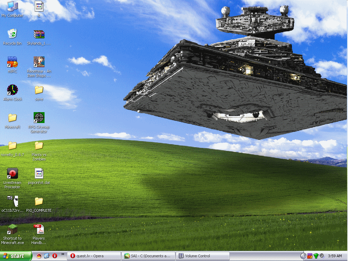
Task: Select the Players Handbook PDF file
Action: click(x=39, y=229)
